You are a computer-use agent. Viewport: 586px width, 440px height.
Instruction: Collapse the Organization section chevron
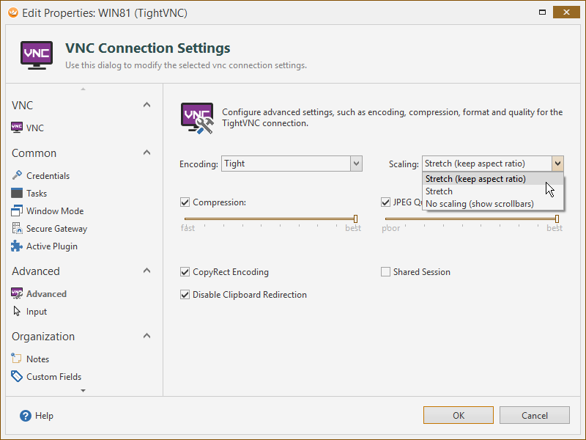(x=146, y=336)
